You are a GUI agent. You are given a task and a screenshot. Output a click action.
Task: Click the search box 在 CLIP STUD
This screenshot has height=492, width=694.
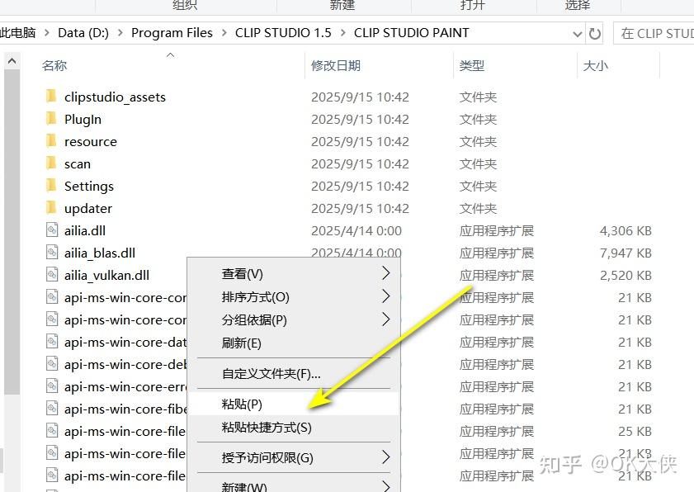tap(654, 33)
